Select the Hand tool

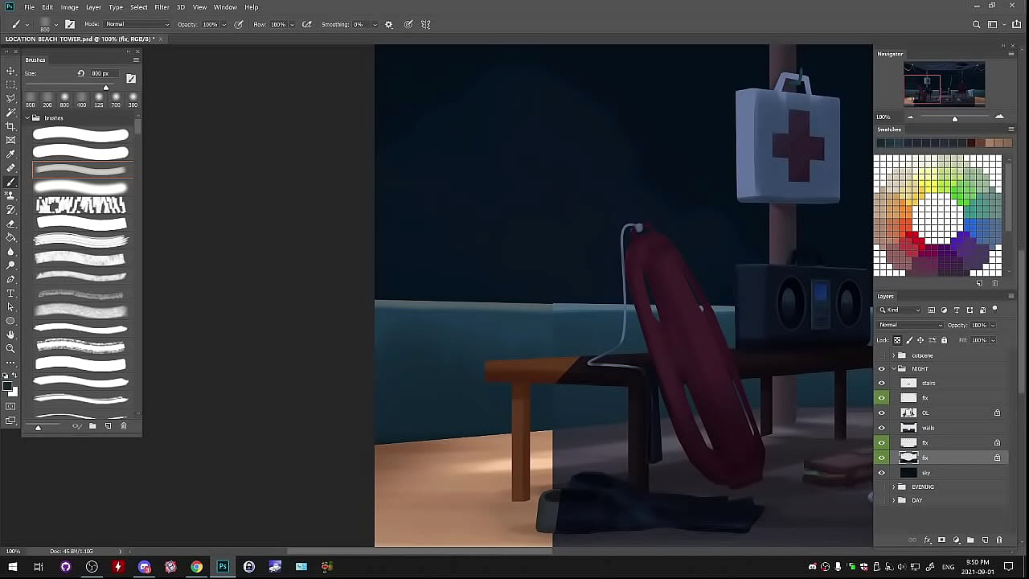pyautogui.click(x=10, y=335)
